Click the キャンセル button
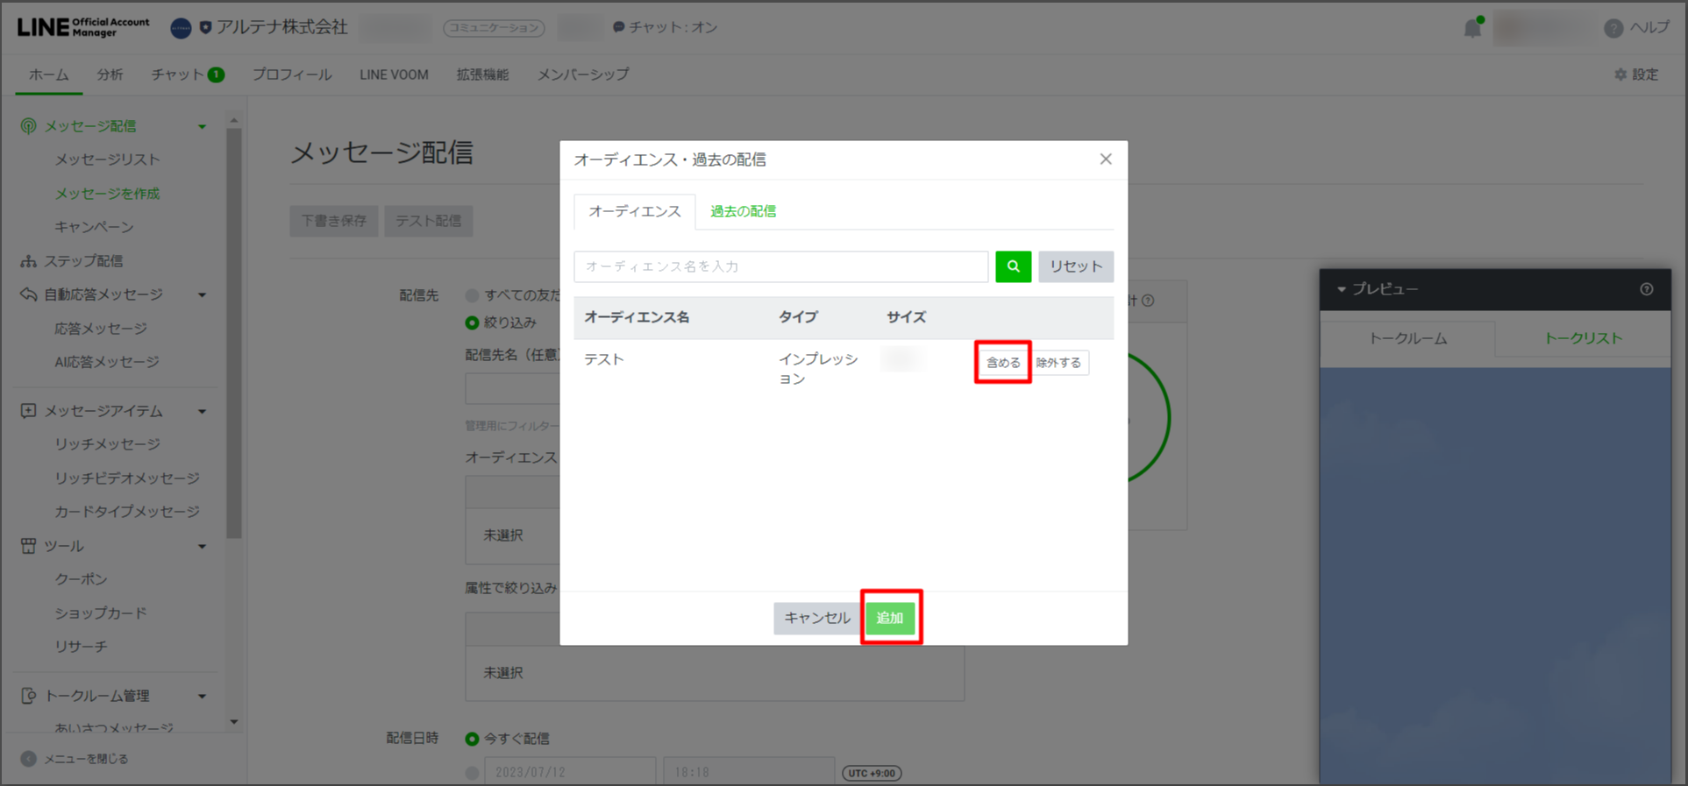Image resolution: width=1688 pixels, height=786 pixels. tap(817, 618)
